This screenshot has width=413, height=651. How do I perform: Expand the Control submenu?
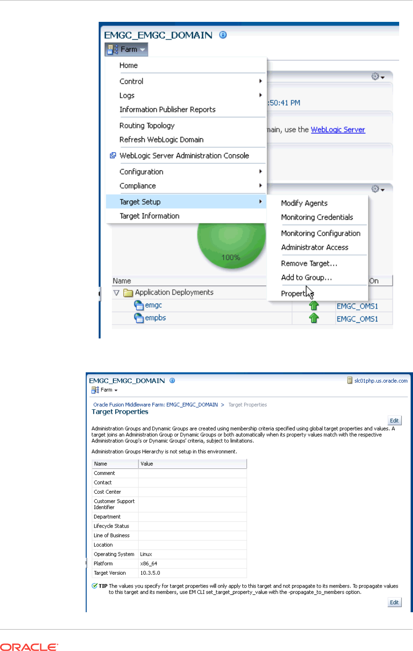(x=186, y=81)
